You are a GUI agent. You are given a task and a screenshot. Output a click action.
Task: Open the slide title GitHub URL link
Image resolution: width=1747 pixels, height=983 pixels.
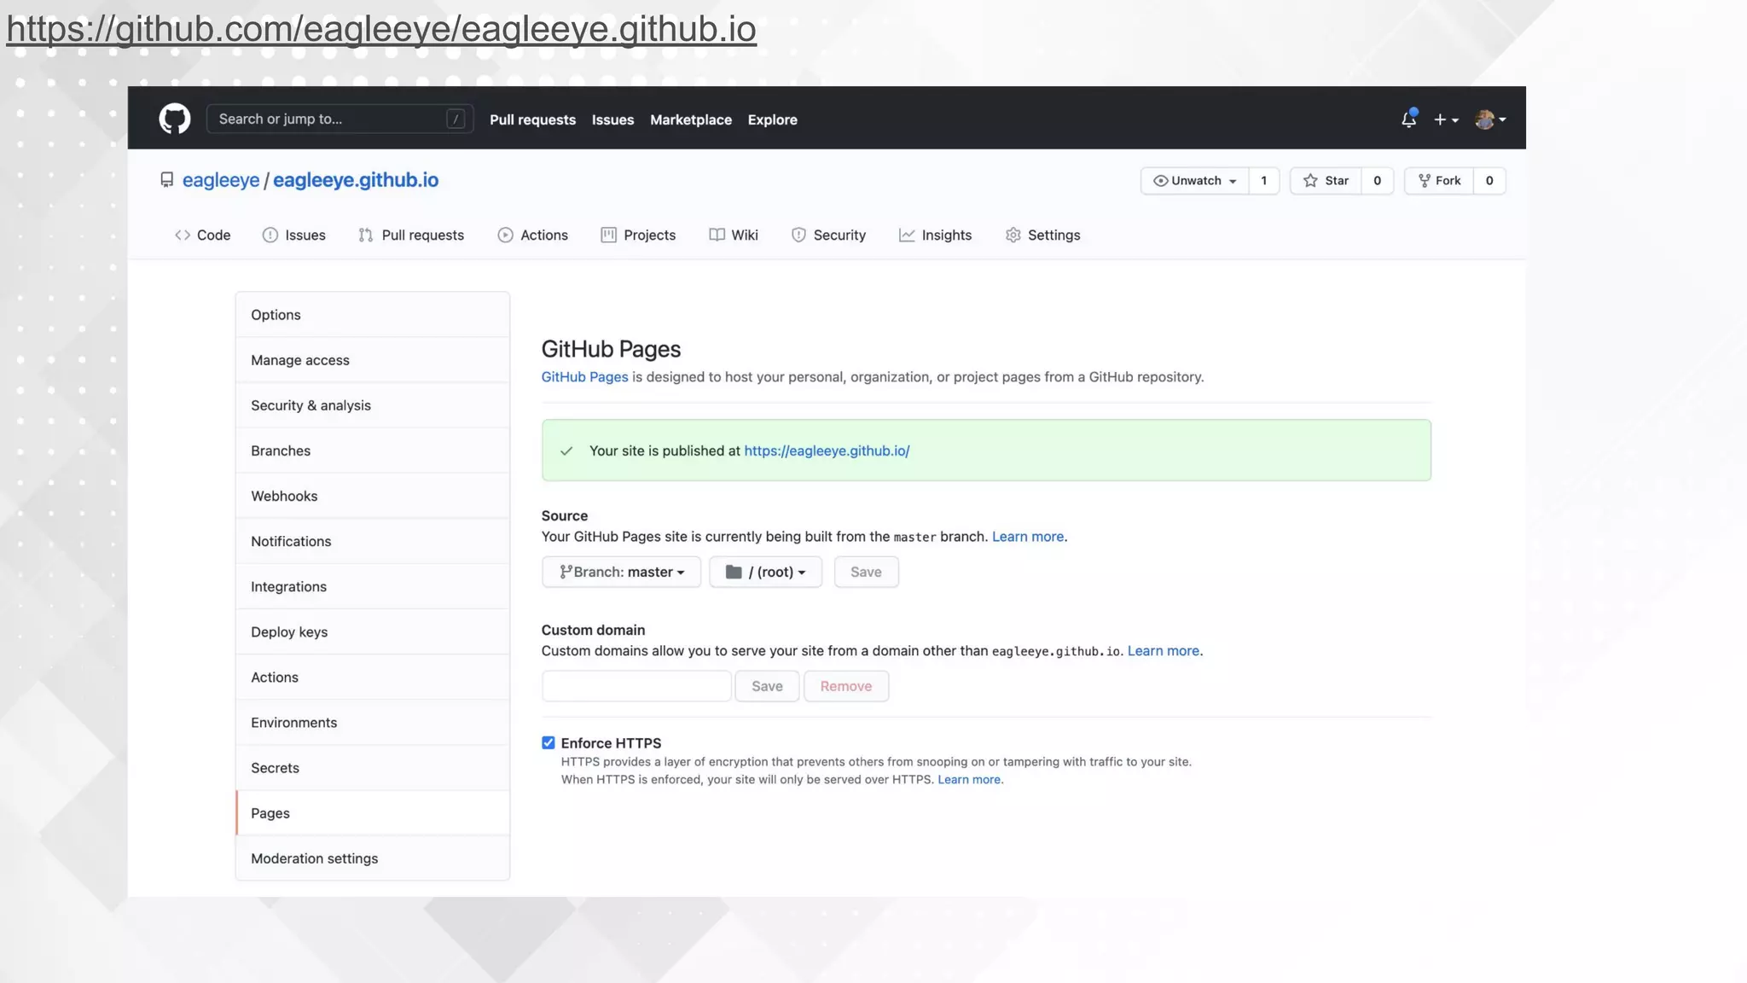381,29
